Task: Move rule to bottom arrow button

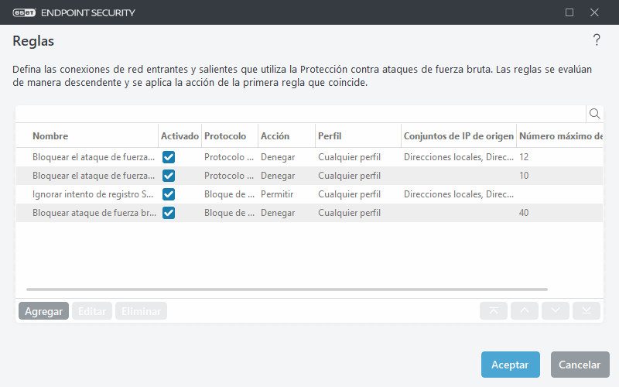Action: [587, 311]
